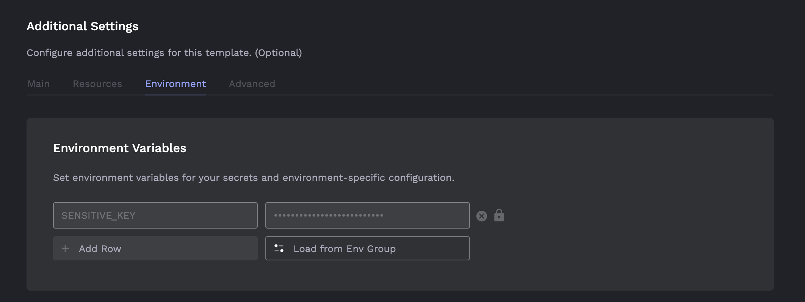Image resolution: width=805 pixels, height=302 pixels.
Task: Click the Environment Variables heading
Action: pos(120,148)
